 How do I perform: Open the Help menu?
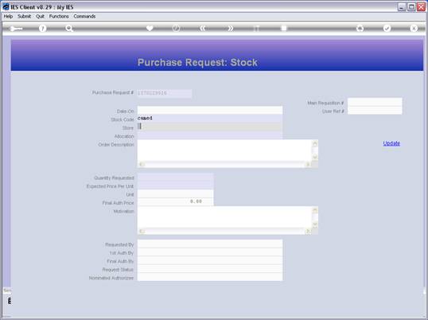tap(8, 17)
